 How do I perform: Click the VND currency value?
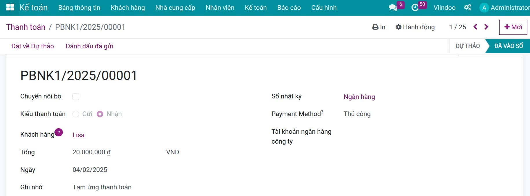(x=173, y=152)
